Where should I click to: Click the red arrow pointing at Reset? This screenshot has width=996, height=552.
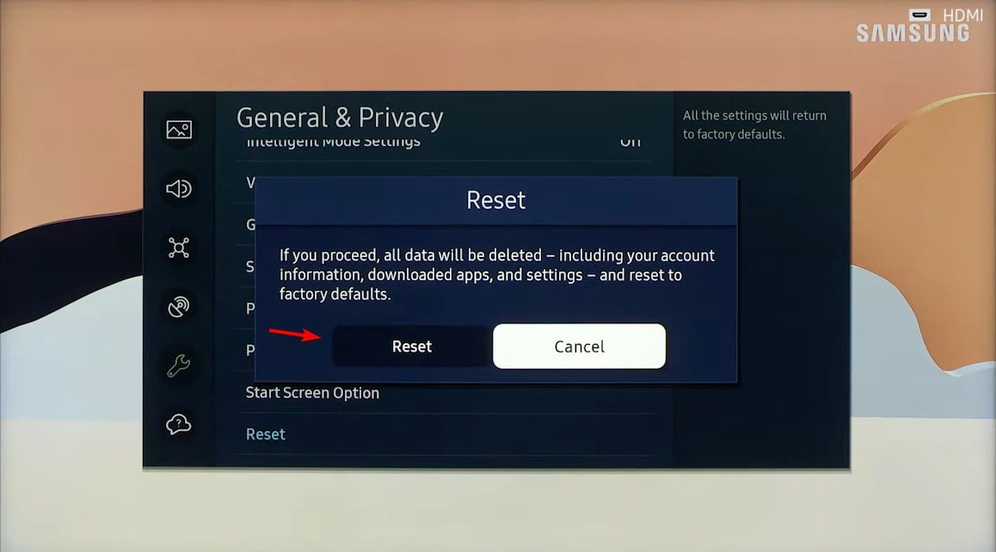pos(295,334)
